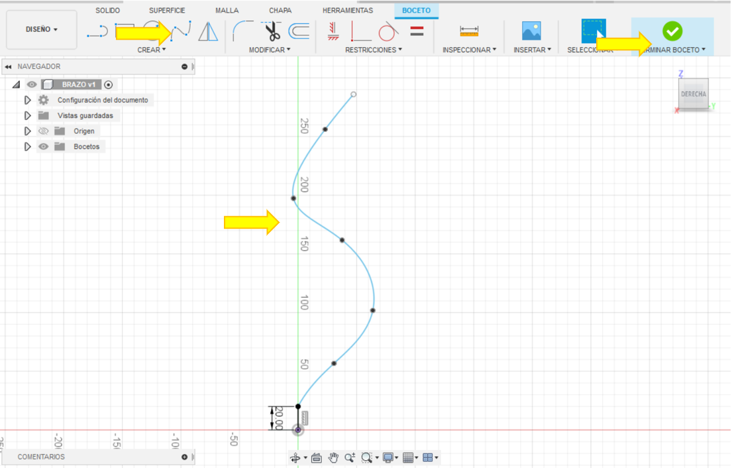This screenshot has height=468, width=732.
Task: Select the Spline curve tool
Action: pyautogui.click(x=182, y=31)
